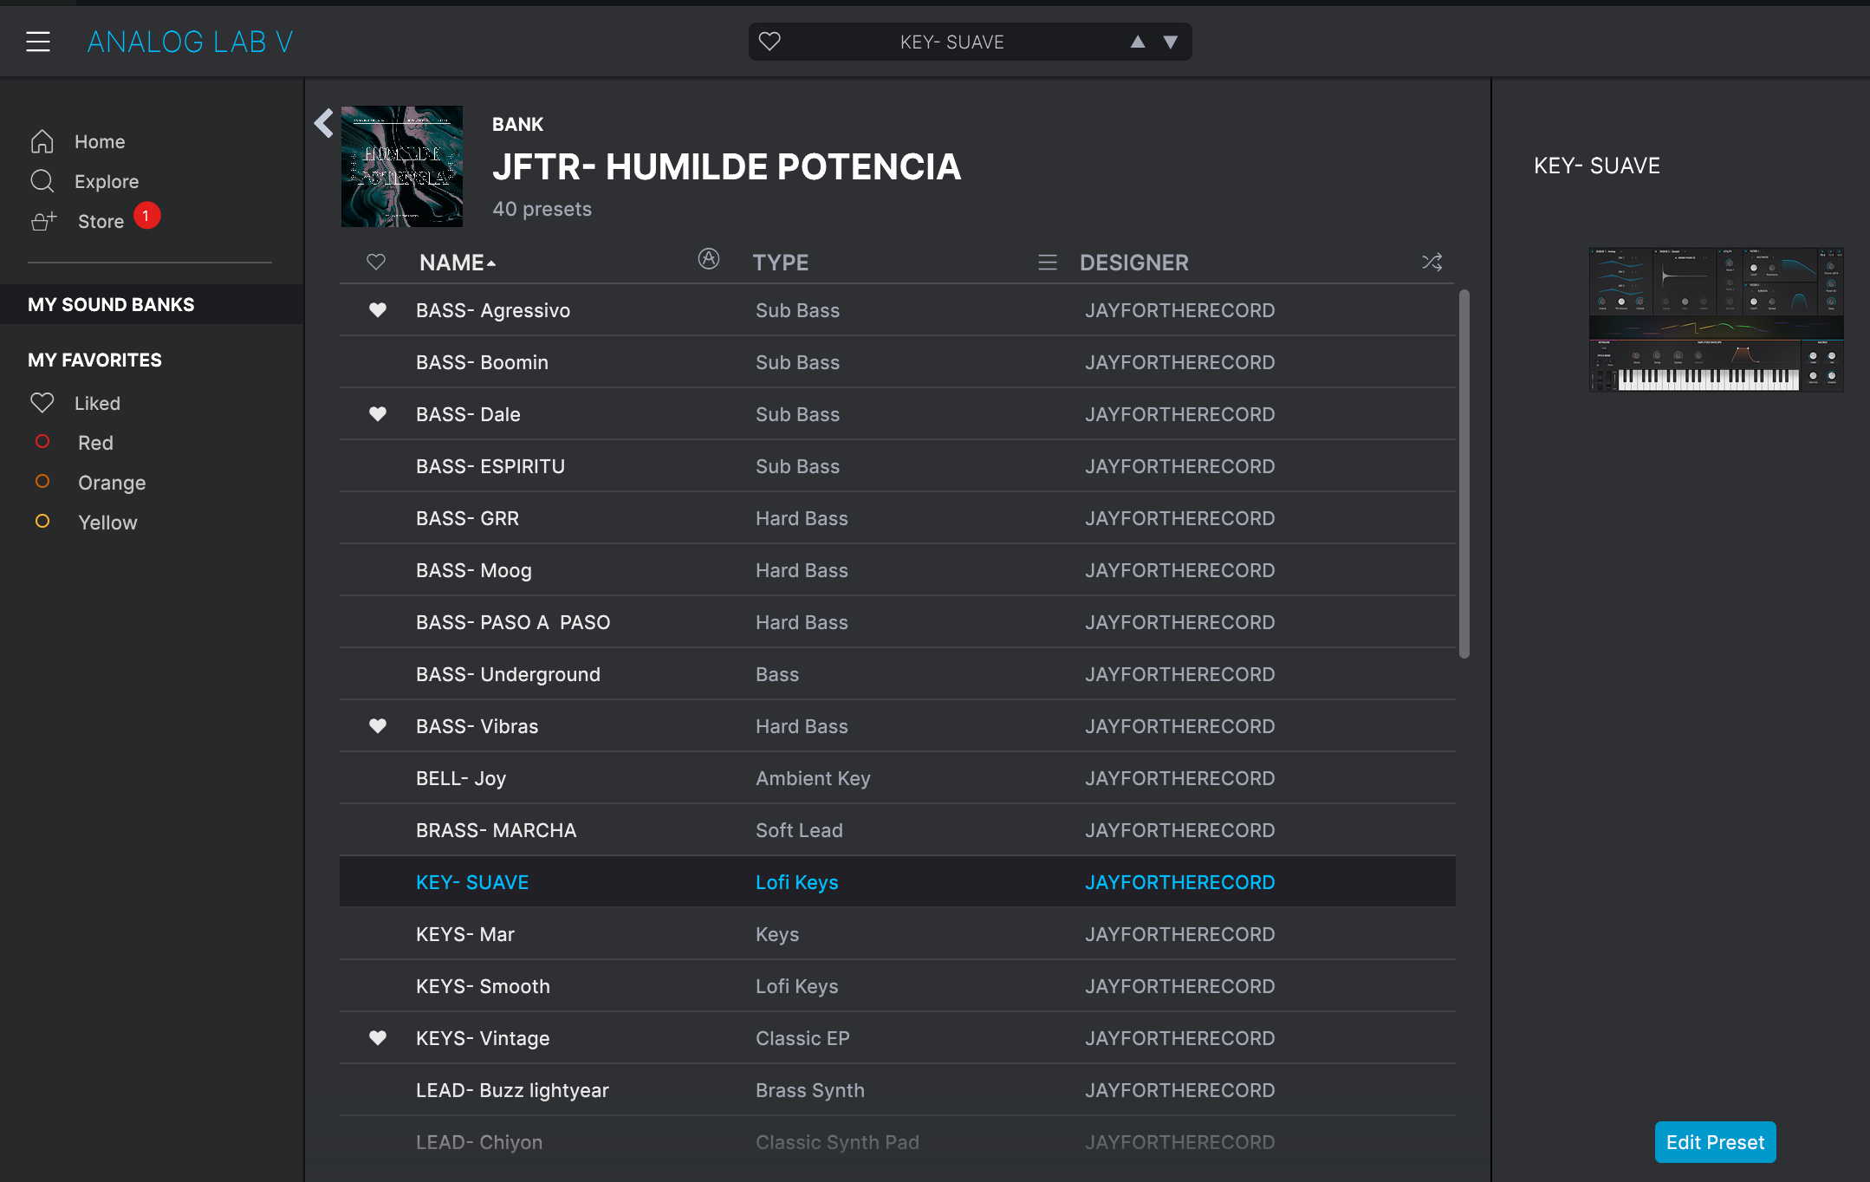Screen dimensions: 1870x1182
Task: Select BASS- Underground preset
Action: click(898, 674)
